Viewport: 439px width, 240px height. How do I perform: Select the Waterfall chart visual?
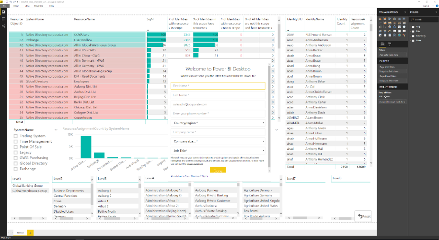(380, 27)
